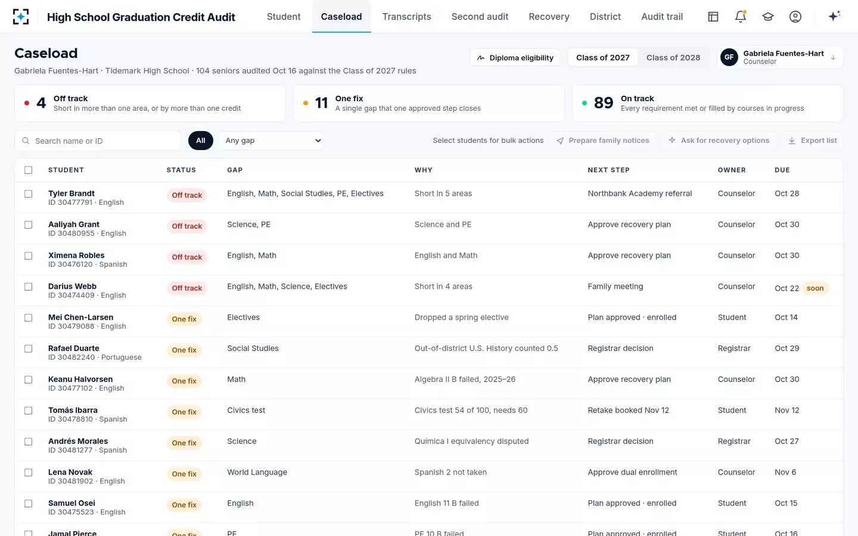Viewport: 858px width, 536px height.
Task: Check the box for Tyler Brandt
Action: pyautogui.click(x=28, y=194)
